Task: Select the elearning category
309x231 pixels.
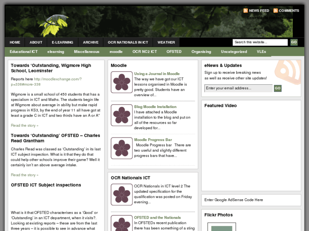Action: (56, 52)
